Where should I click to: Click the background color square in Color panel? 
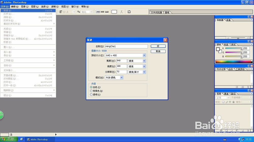point(220,52)
